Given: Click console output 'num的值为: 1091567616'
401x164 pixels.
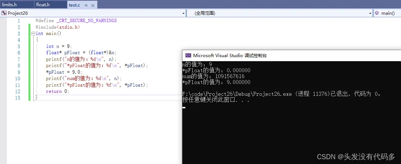Looking at the screenshot, I should (213, 76).
